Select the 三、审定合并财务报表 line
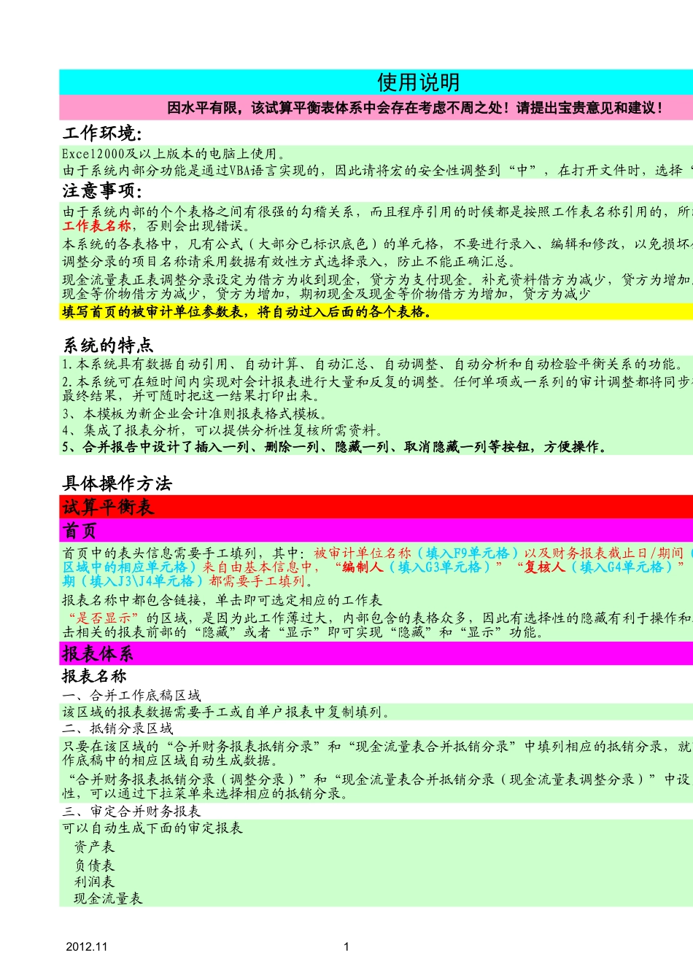The width and height of the screenshot is (693, 980). pyautogui.click(x=131, y=812)
